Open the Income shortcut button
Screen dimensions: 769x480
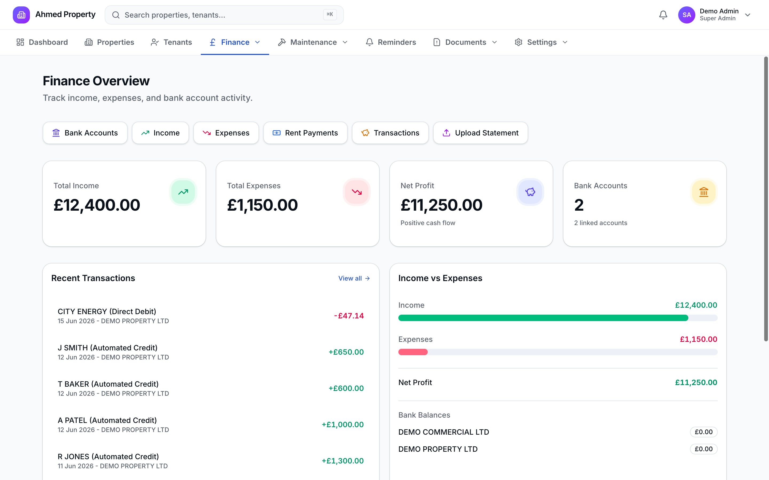[x=160, y=133]
